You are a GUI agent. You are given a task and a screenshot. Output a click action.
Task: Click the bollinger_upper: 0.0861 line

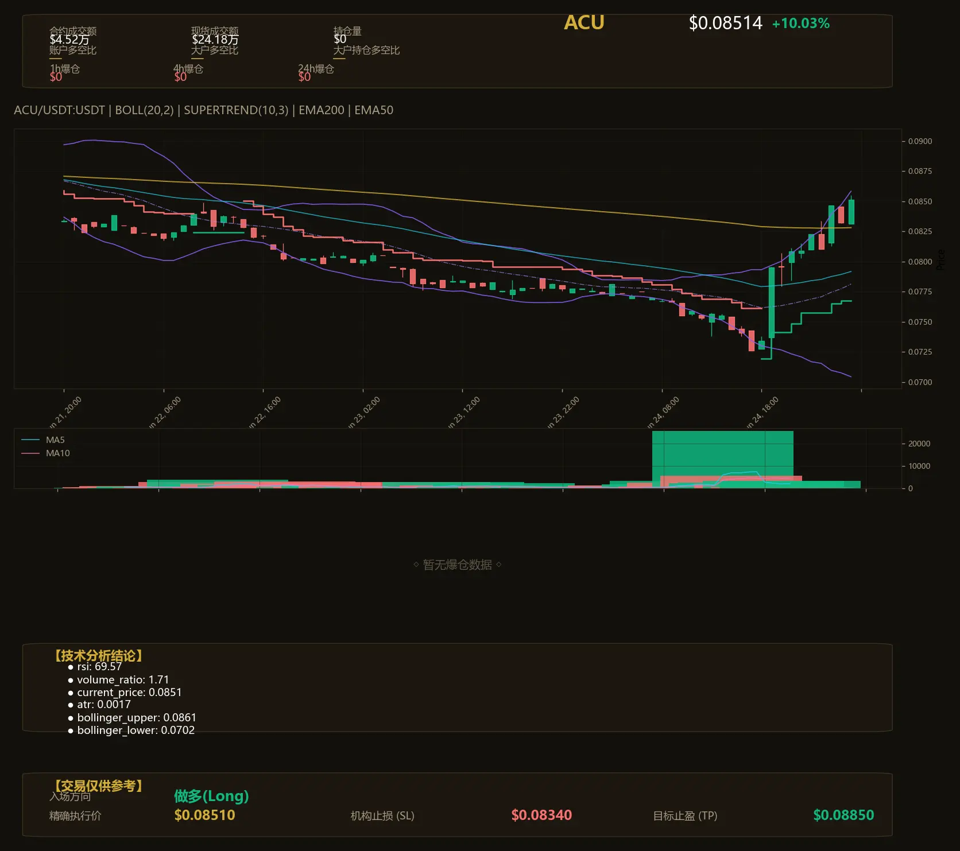(x=132, y=718)
